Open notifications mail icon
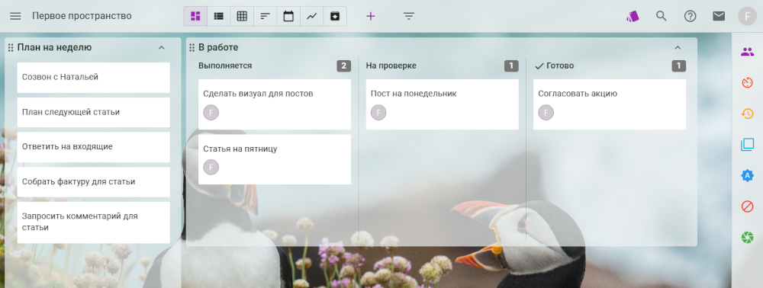The image size is (763, 288). click(x=719, y=16)
